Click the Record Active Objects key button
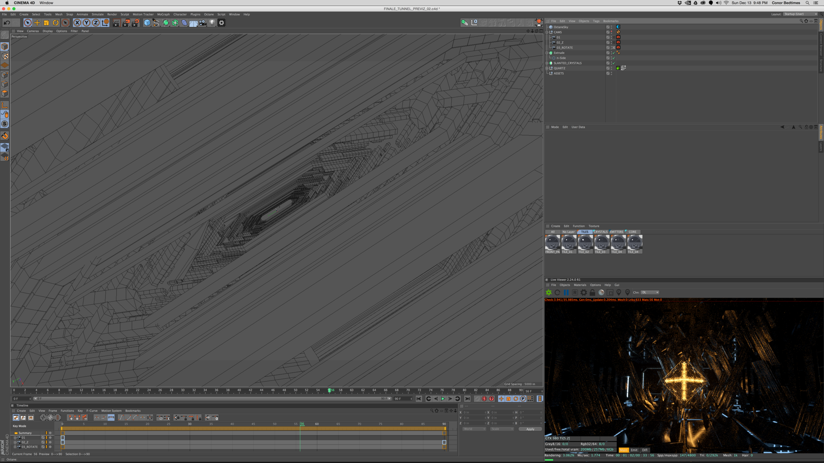Screen dimensions: 824x463 477,399
